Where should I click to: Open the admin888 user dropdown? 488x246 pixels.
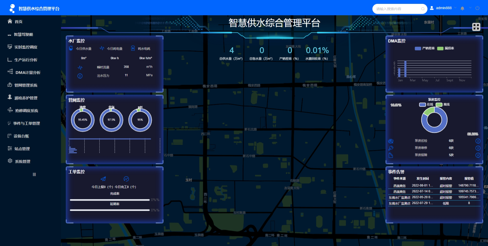(x=444, y=8)
